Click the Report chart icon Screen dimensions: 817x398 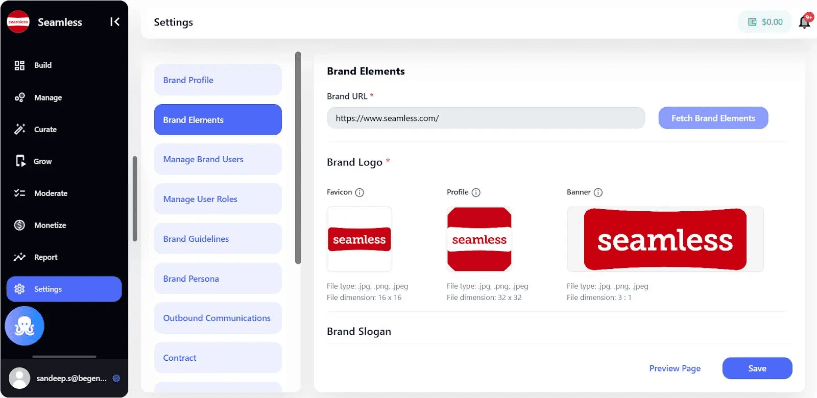click(19, 257)
